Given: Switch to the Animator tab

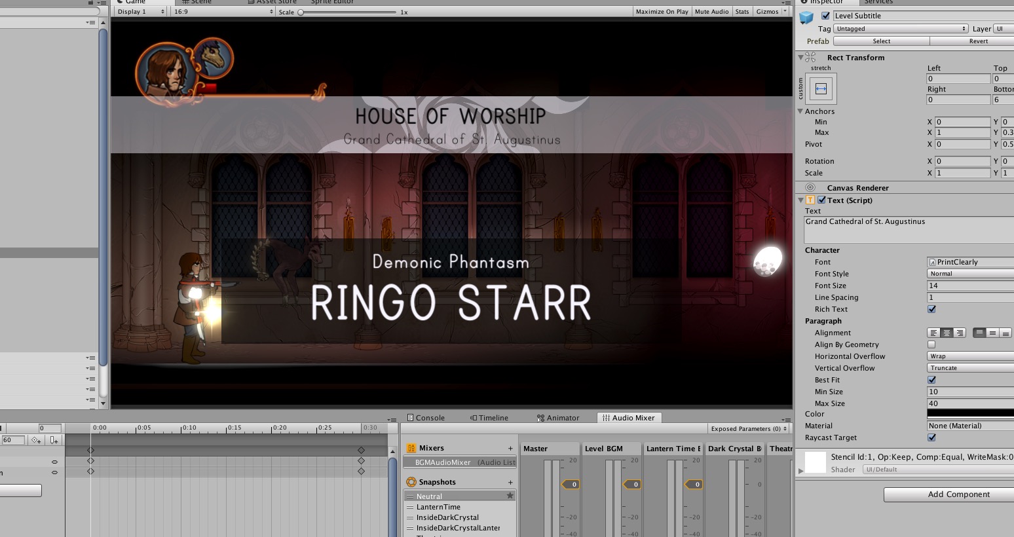Looking at the screenshot, I should click(558, 418).
